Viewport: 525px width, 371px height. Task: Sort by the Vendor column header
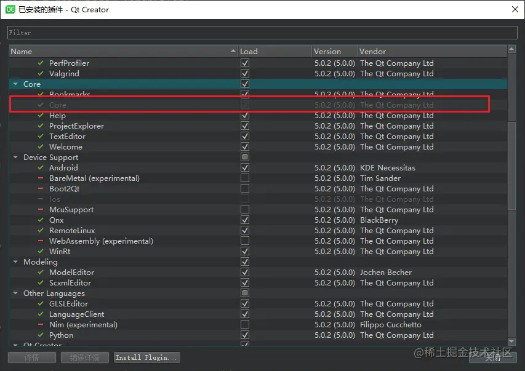pyautogui.click(x=432, y=51)
